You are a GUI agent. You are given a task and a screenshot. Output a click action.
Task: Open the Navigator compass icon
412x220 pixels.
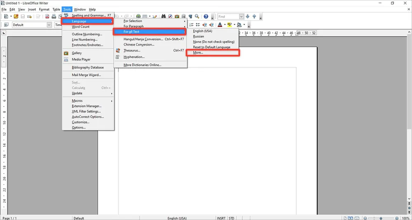pyautogui.click(x=170, y=16)
